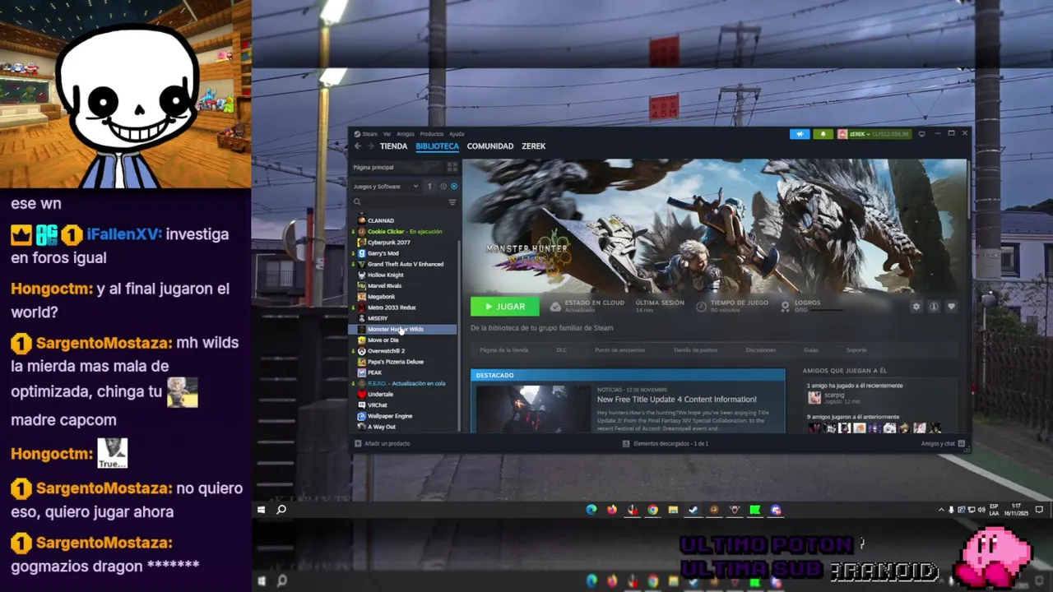Open the TIENDA tab

point(393,146)
